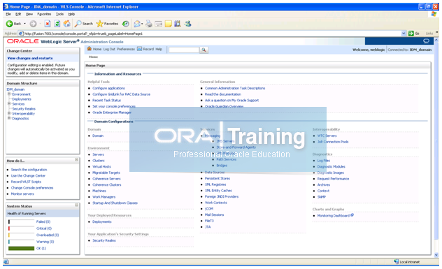Click the IE Refresh toolbar icon
Viewport: 442px width, 269px height.
[57, 24]
